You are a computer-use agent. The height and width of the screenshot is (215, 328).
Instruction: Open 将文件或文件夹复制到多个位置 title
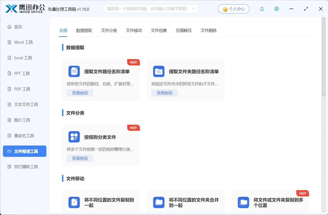[279, 203]
